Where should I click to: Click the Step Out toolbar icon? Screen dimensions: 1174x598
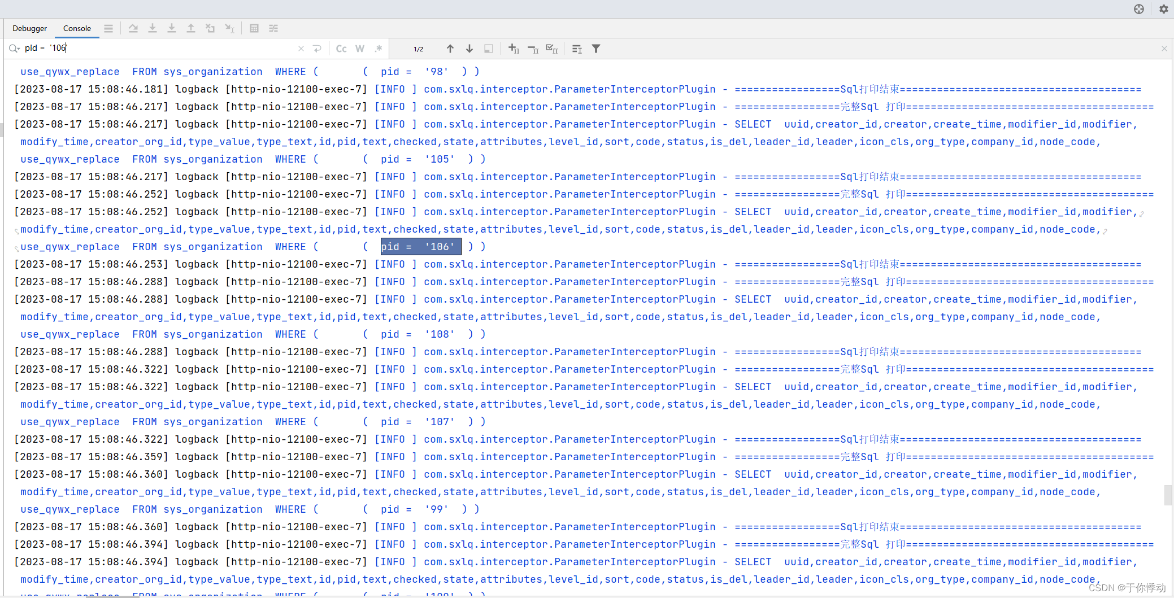191,28
